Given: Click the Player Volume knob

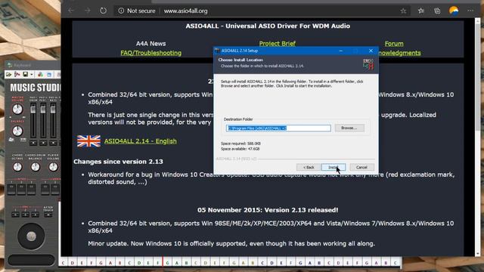Looking at the screenshot, I should (53, 167).
